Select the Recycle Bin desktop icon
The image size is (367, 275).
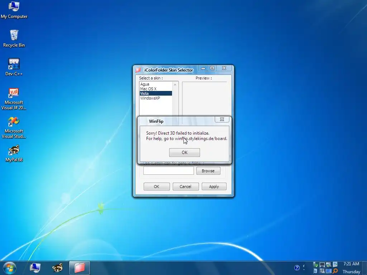(x=14, y=39)
